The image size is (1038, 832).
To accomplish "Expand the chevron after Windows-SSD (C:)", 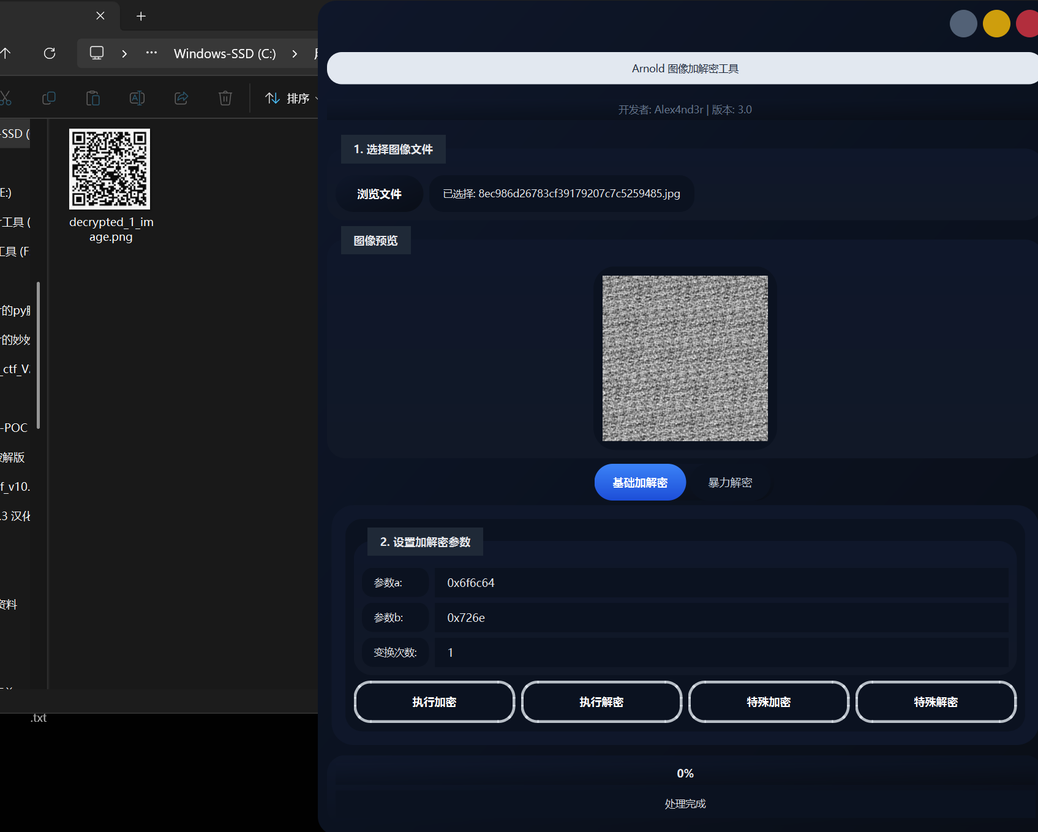I will pyautogui.click(x=295, y=53).
